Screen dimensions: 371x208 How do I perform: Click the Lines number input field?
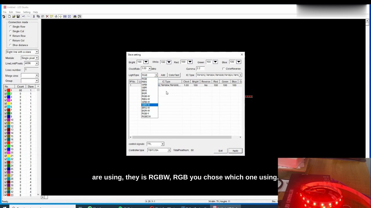click(31, 70)
